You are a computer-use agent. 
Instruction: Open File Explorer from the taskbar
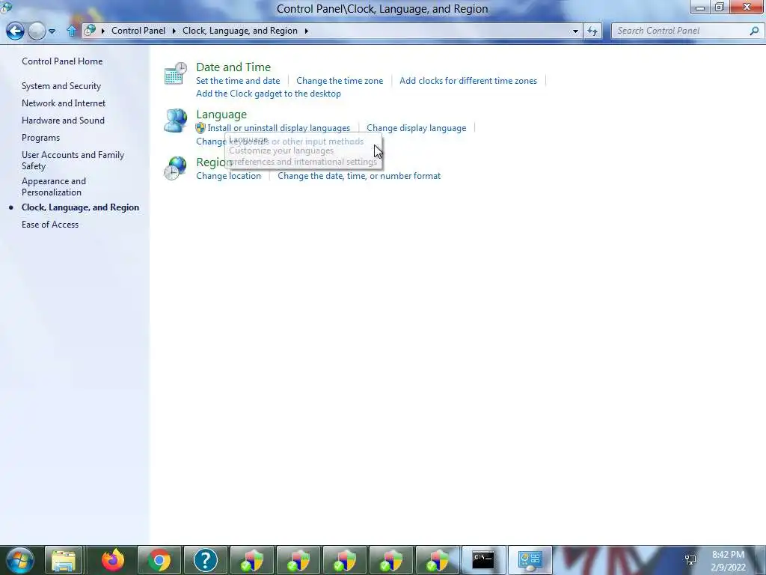pos(64,560)
